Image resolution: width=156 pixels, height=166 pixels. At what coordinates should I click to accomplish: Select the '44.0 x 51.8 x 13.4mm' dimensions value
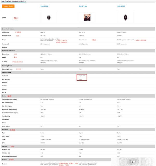click(x=84, y=54)
